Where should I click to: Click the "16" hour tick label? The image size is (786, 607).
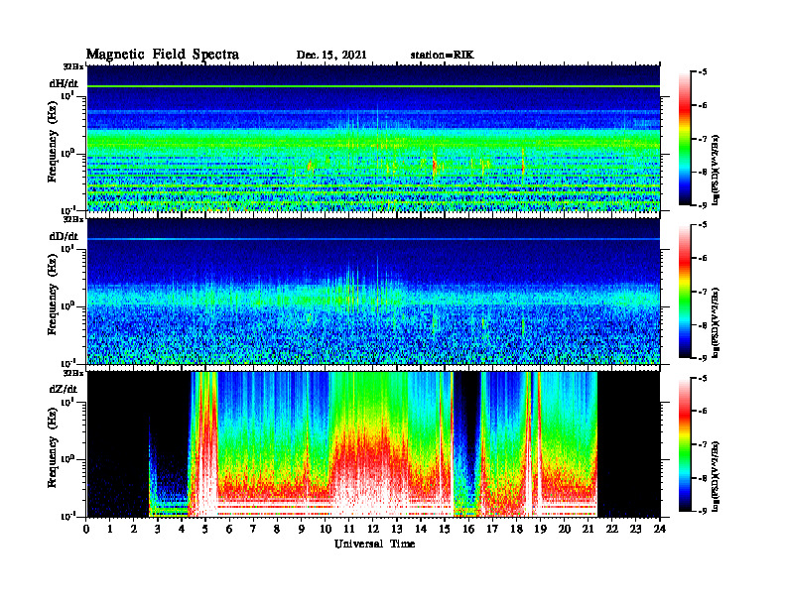[x=468, y=530]
